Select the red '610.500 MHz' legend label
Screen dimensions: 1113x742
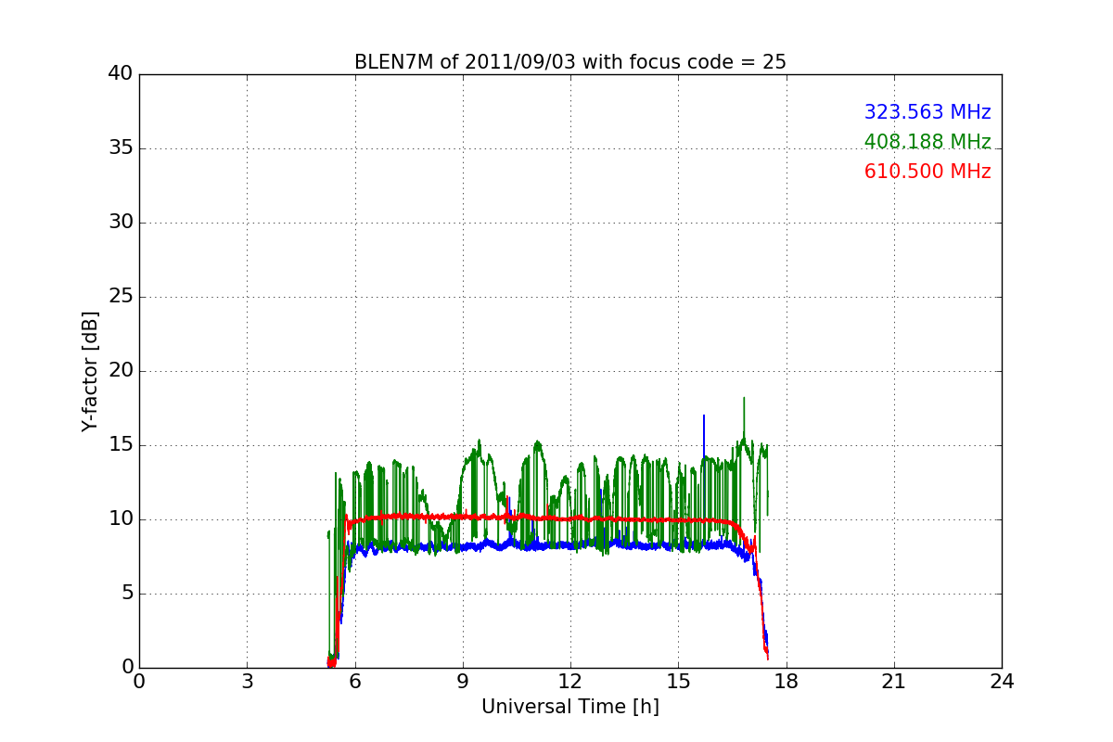point(927,172)
